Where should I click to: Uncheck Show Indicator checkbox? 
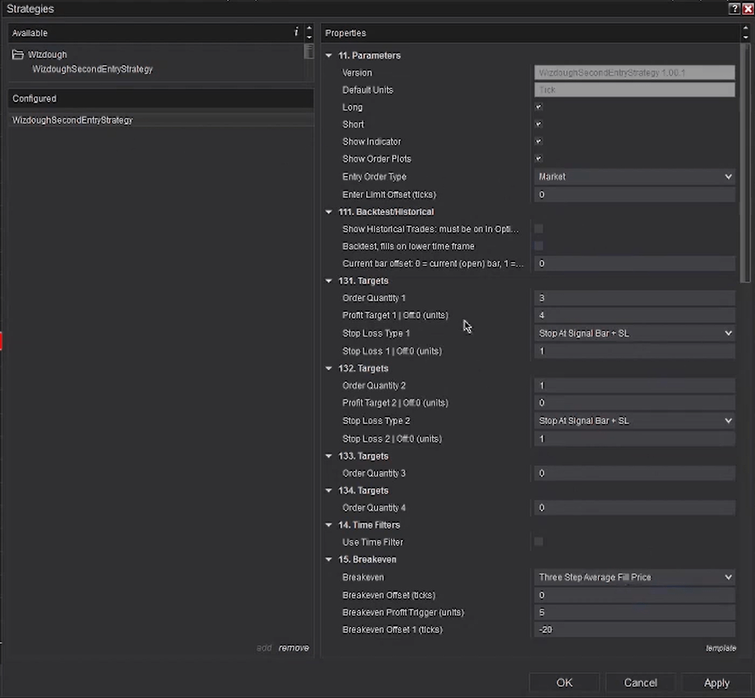click(538, 142)
